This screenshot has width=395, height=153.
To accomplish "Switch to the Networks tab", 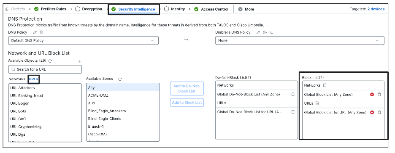I will [x=17, y=79].
